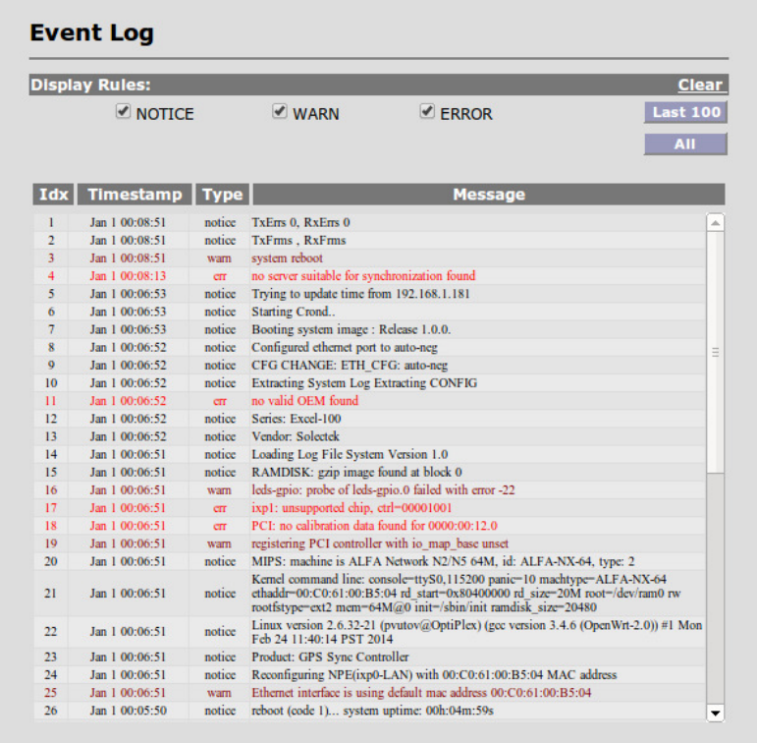Click 'Ethernet interface is using default mac address'
Image resolution: width=757 pixels, height=743 pixels.
point(421,693)
